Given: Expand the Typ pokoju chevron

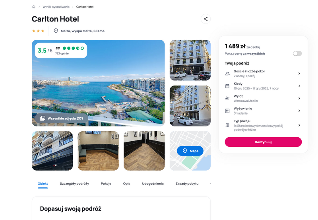Looking at the screenshot, I should coord(299,125).
